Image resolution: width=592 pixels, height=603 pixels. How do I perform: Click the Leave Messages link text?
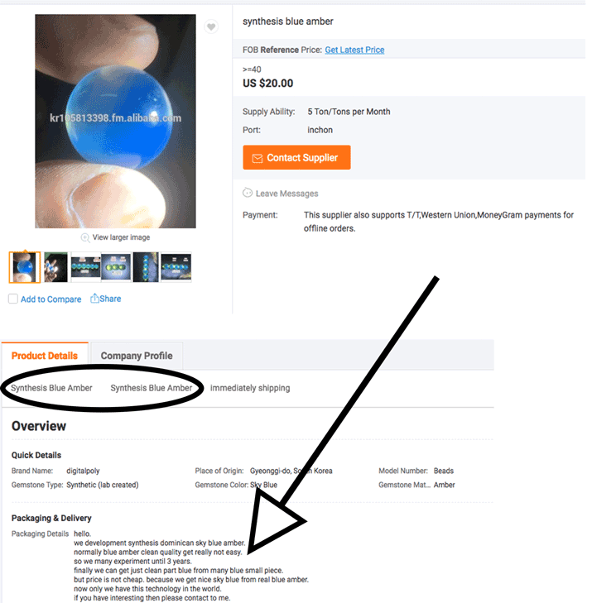(287, 194)
